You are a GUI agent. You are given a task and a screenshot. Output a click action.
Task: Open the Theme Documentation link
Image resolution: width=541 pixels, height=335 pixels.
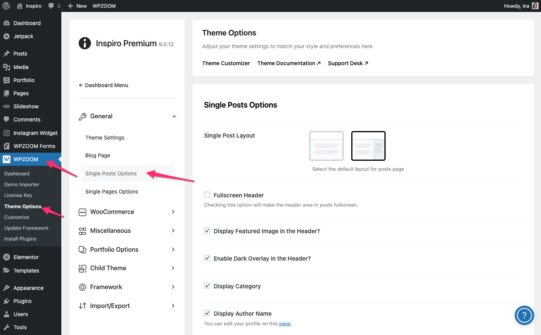[289, 63]
